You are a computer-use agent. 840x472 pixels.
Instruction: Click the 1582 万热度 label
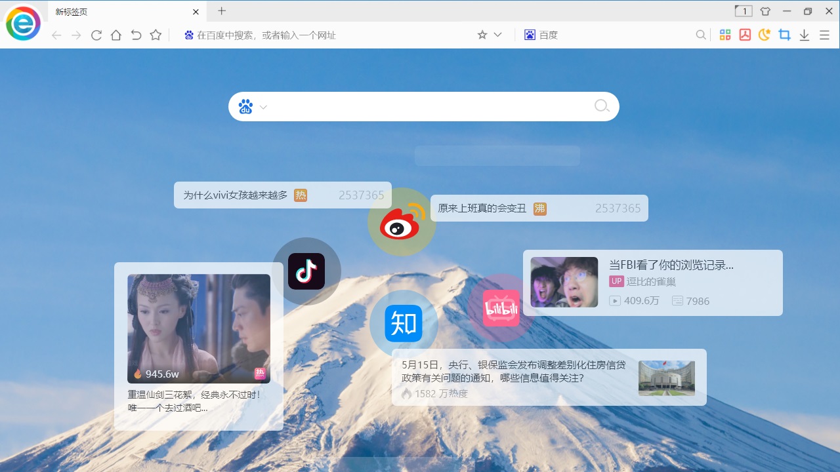pos(435,393)
